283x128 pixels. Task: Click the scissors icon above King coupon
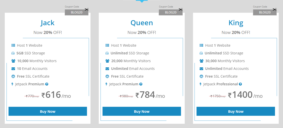pos(275,9)
